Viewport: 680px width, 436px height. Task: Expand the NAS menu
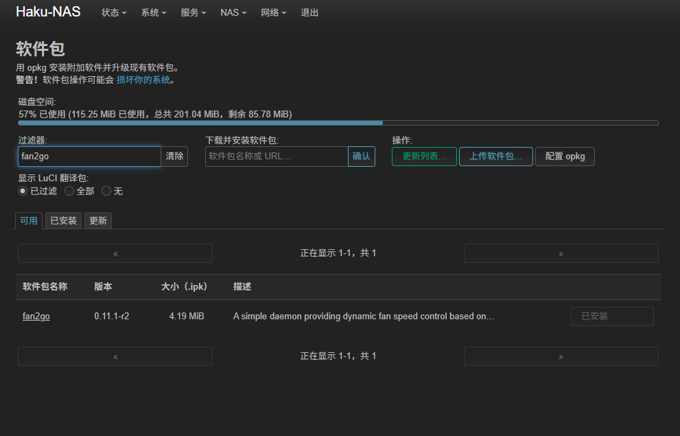click(234, 12)
